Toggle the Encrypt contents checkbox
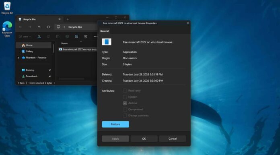The height and width of the screenshot is (155, 280). 125,116
